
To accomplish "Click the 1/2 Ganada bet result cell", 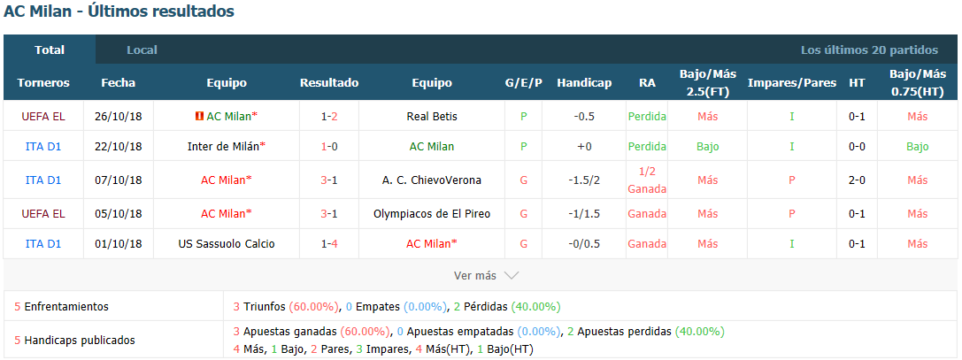I will coord(647,180).
